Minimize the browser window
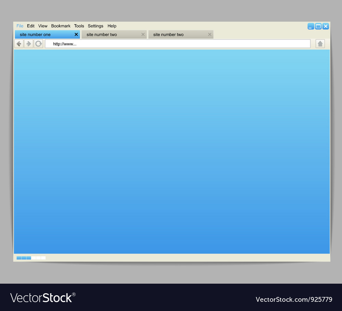Viewport: 342px width, 311px height. (311, 26)
